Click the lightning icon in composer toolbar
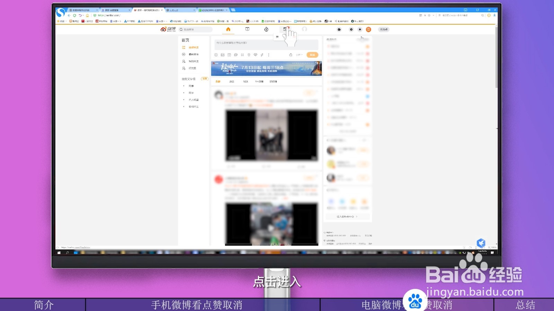 tap(262, 55)
